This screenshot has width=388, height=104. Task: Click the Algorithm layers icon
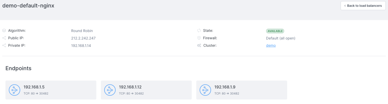(4, 31)
